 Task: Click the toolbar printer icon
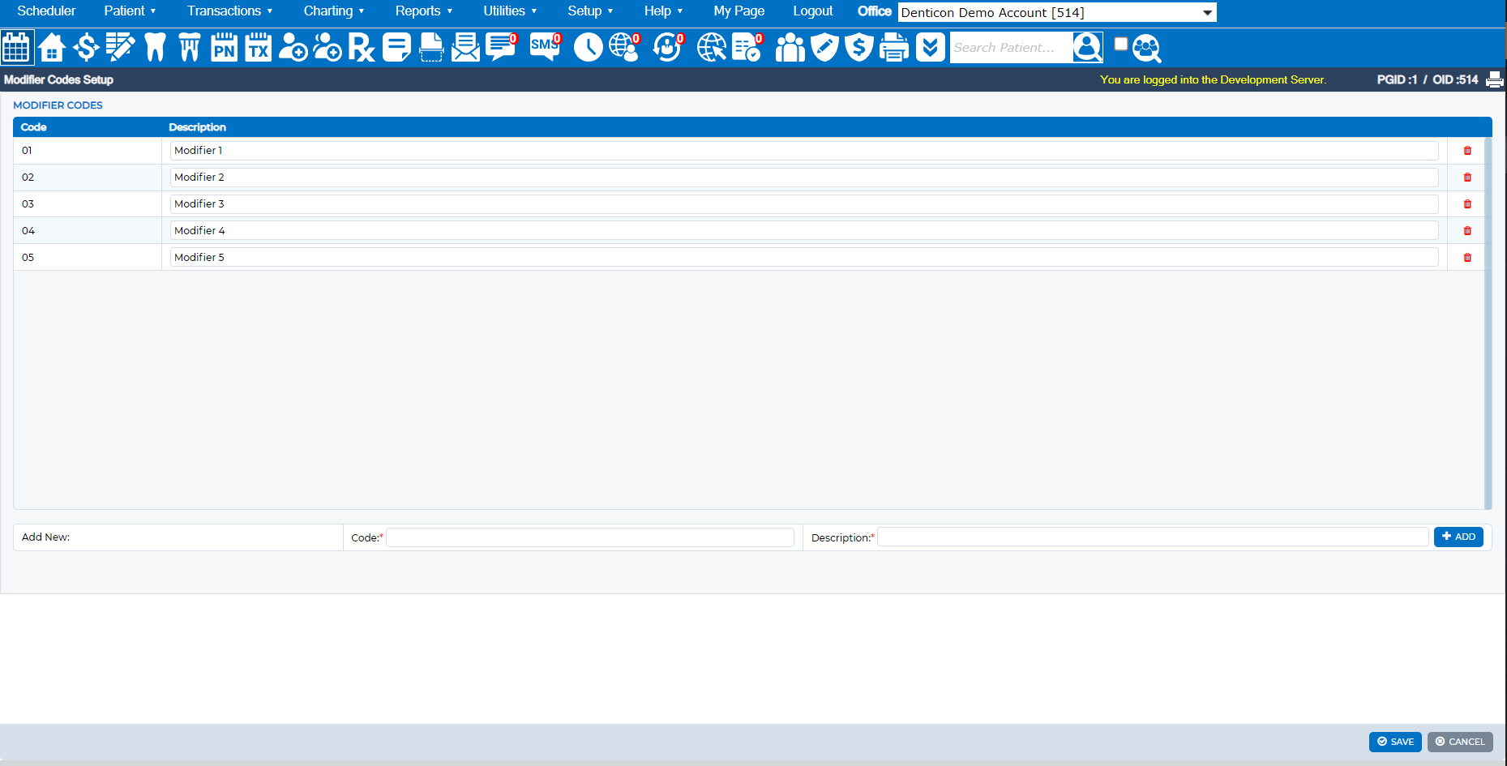[x=894, y=47]
